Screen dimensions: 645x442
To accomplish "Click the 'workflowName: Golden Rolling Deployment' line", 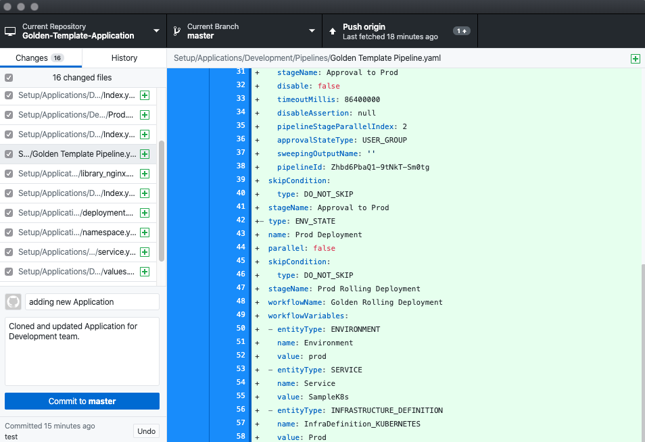I will click(x=356, y=303).
